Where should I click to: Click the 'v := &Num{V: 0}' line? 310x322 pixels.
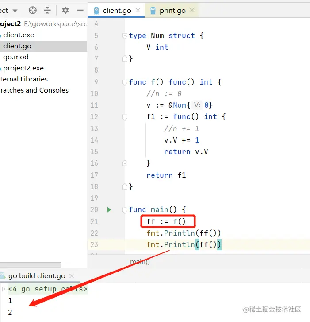pos(180,105)
